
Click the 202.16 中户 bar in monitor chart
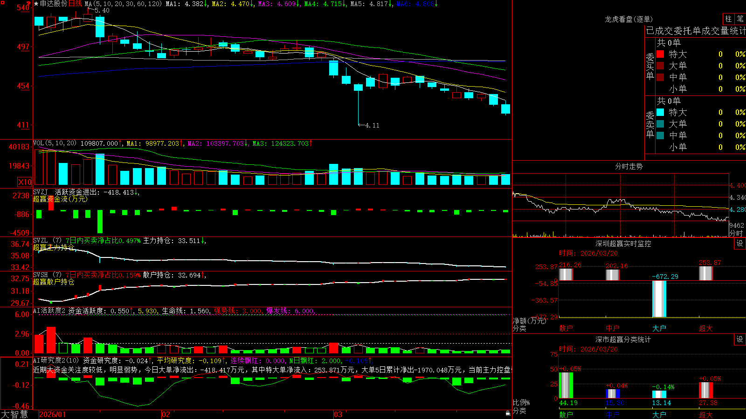point(613,275)
